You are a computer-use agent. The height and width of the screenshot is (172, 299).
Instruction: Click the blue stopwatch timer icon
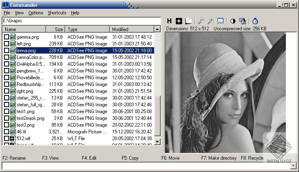(255, 21)
